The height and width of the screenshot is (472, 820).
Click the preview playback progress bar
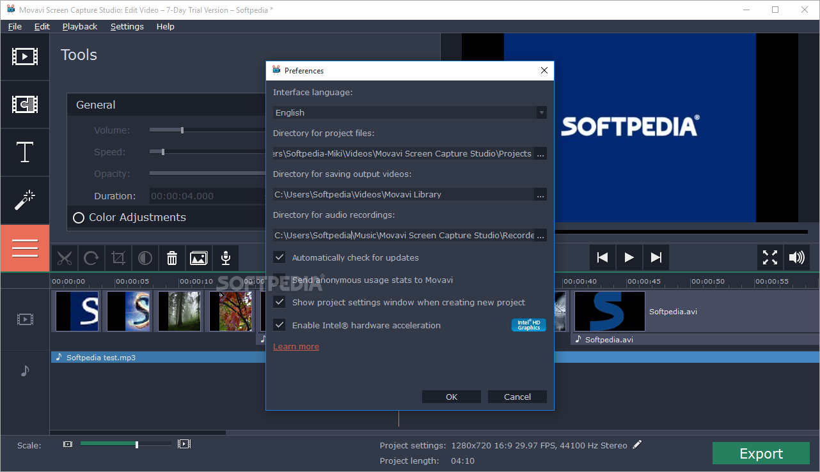point(681,232)
